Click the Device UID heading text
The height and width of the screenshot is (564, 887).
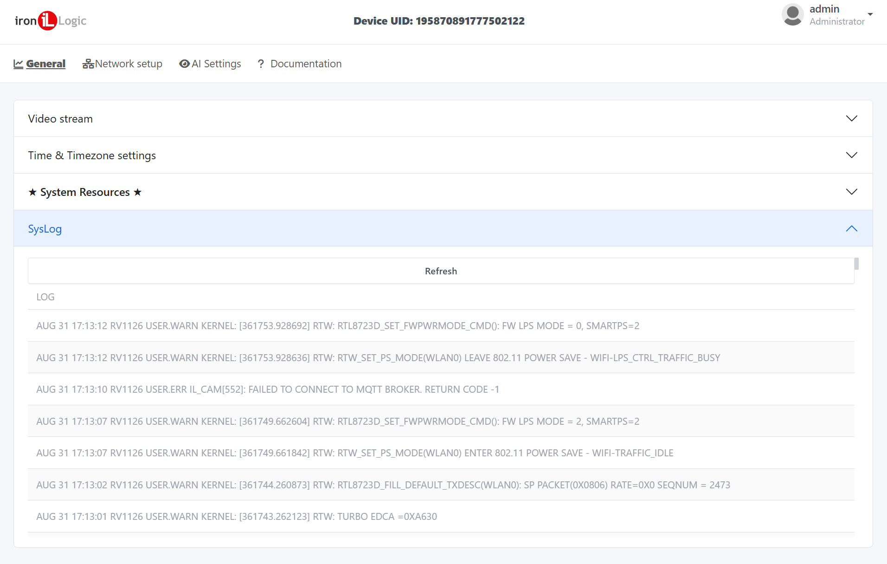point(439,21)
